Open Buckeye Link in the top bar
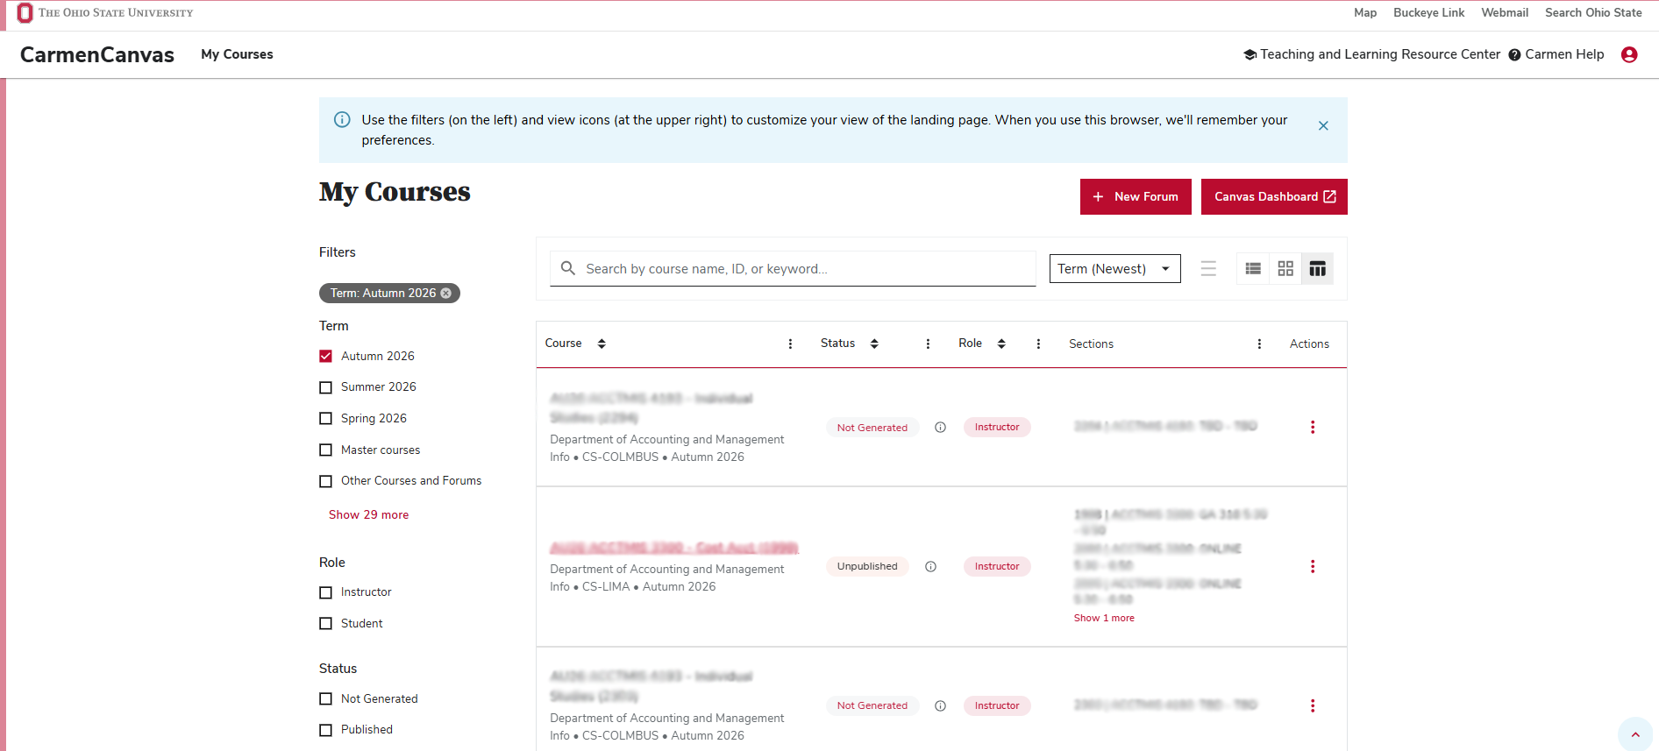This screenshot has height=751, width=1659. pyautogui.click(x=1428, y=12)
